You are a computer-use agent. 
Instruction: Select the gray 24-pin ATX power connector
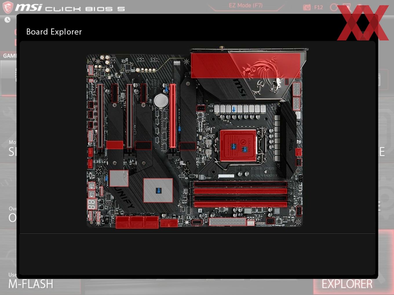coord(227,222)
